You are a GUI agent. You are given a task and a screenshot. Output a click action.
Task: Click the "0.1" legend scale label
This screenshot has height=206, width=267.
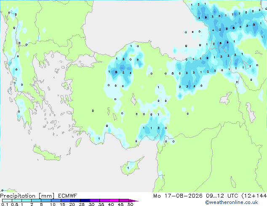tap(4, 204)
